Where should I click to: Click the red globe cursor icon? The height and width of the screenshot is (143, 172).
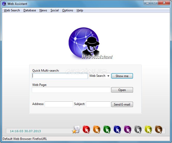click(x=86, y=129)
